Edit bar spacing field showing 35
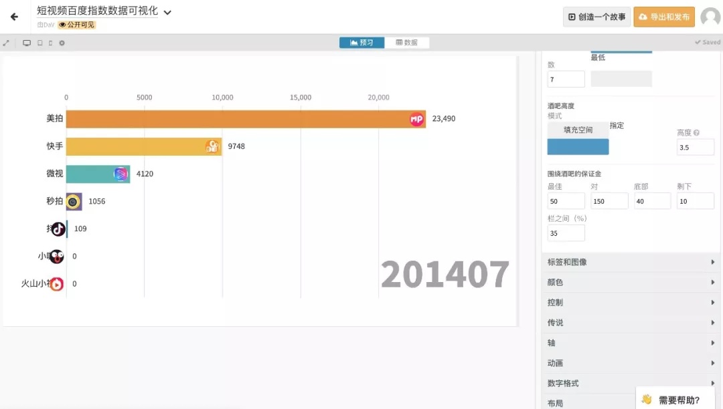The image size is (723, 409). (x=566, y=233)
